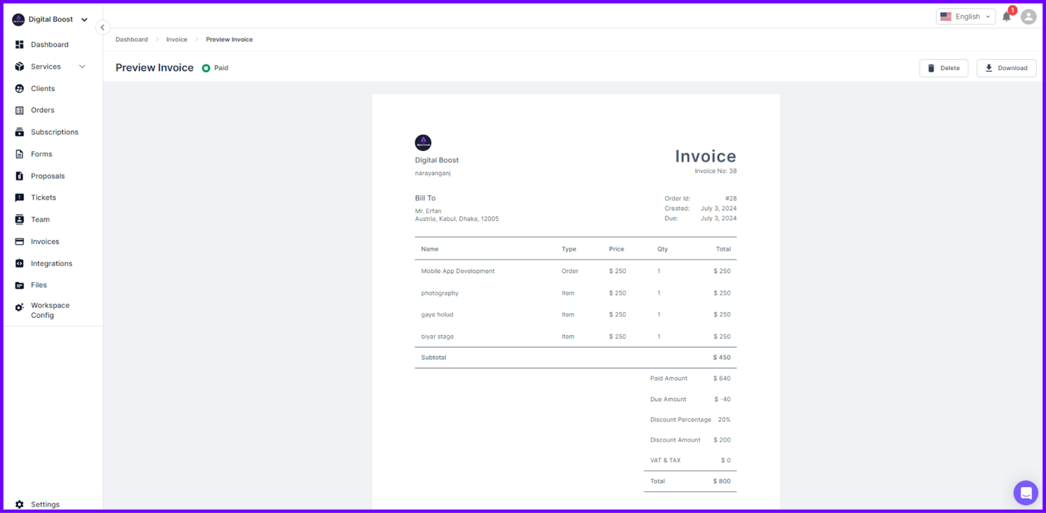1046x513 pixels.
Task: Expand the Services submenu arrow
Action: [82, 67]
